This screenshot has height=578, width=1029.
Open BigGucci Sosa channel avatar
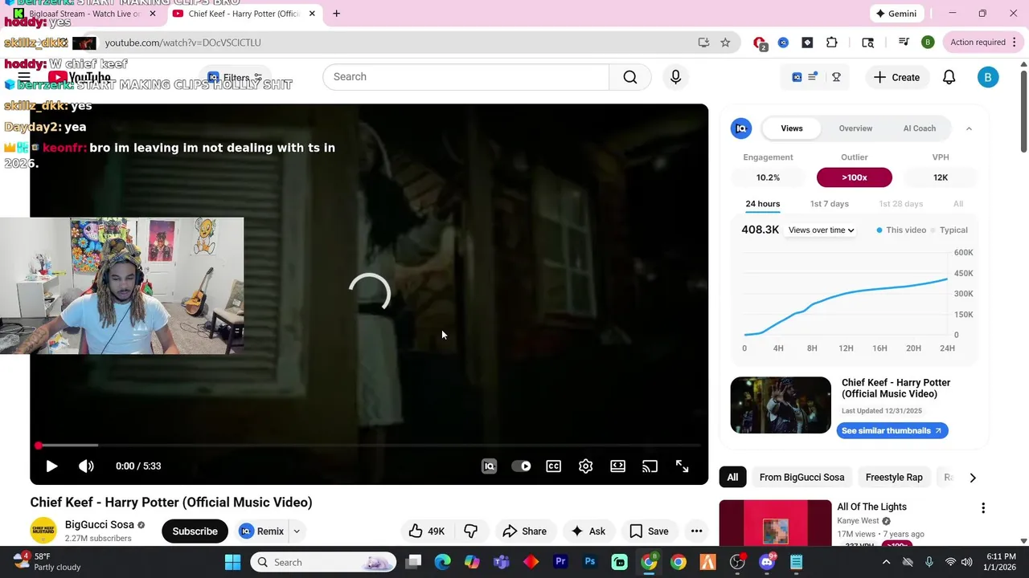click(x=43, y=531)
